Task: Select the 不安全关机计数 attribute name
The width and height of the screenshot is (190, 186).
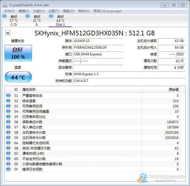Action: click(34, 159)
